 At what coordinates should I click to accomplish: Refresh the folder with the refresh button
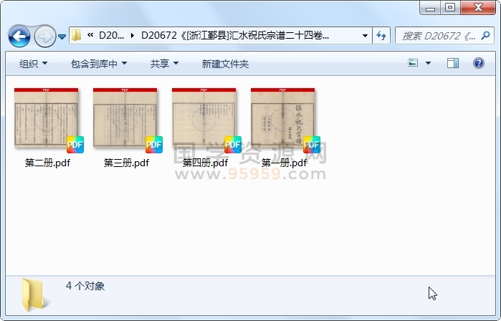[381, 35]
